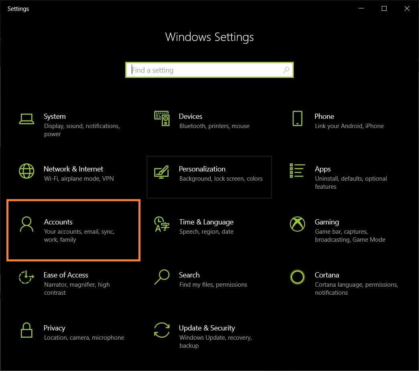Click 'Cortana language, permissions, notifications' text
This screenshot has height=371, width=419.
356,288
